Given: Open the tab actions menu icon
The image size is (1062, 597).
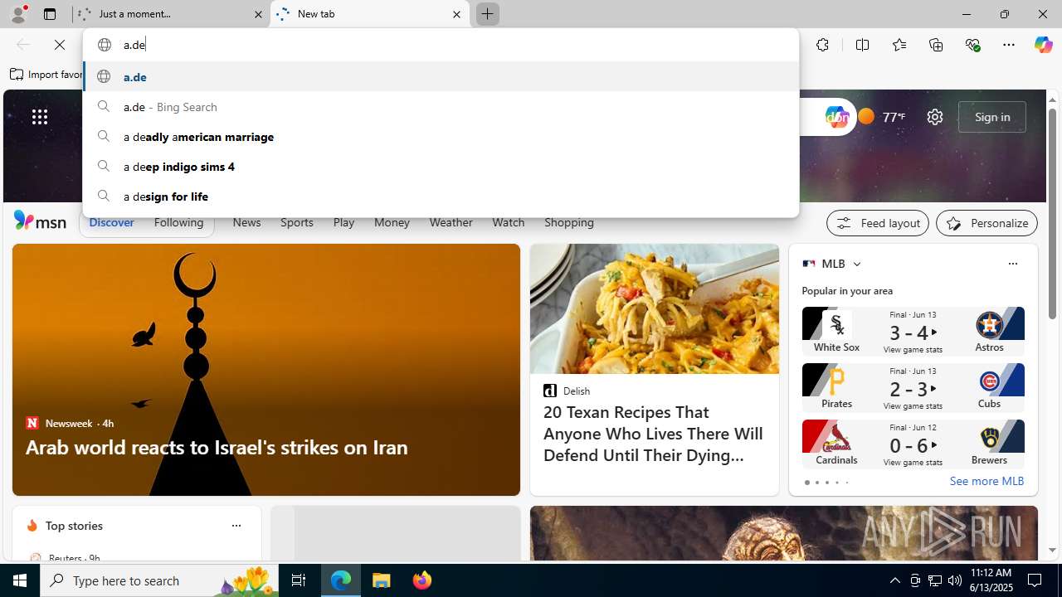Looking at the screenshot, I should [50, 14].
